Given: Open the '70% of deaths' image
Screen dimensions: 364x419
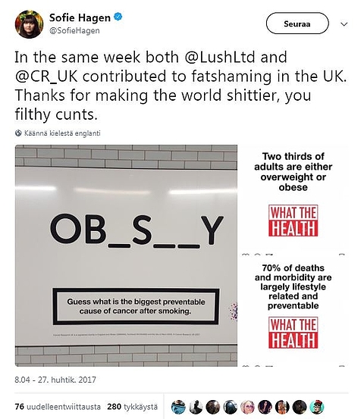Looking at the screenshot, I should click(293, 311).
